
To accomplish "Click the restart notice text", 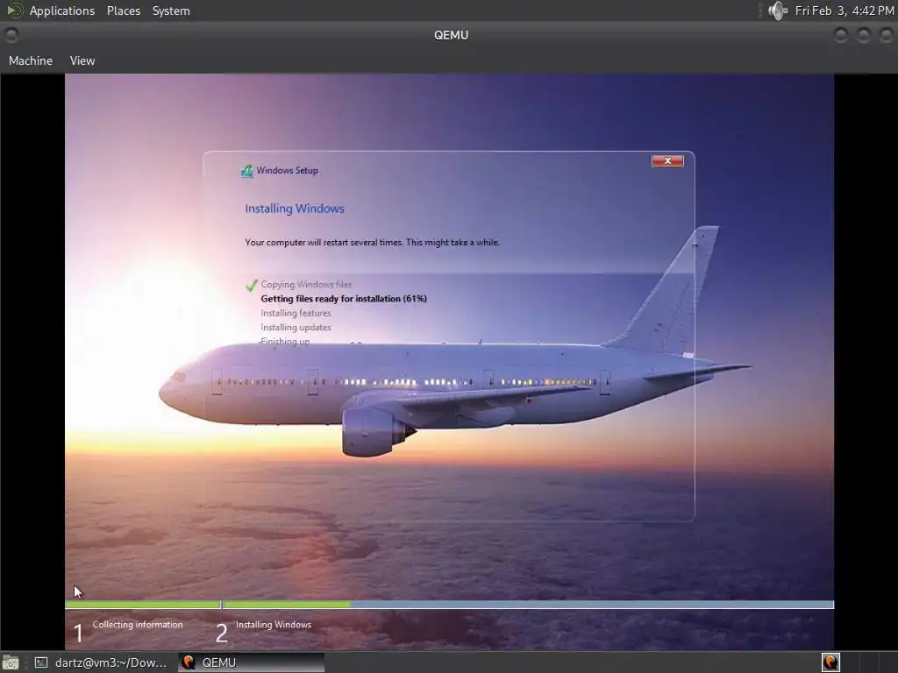I will [x=372, y=242].
